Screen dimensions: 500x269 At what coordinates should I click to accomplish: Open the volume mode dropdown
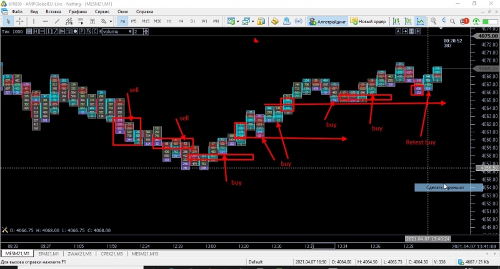click(x=117, y=31)
